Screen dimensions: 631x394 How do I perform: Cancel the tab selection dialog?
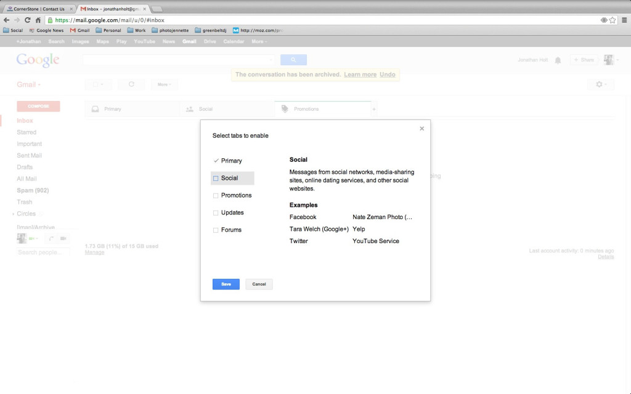tap(259, 284)
